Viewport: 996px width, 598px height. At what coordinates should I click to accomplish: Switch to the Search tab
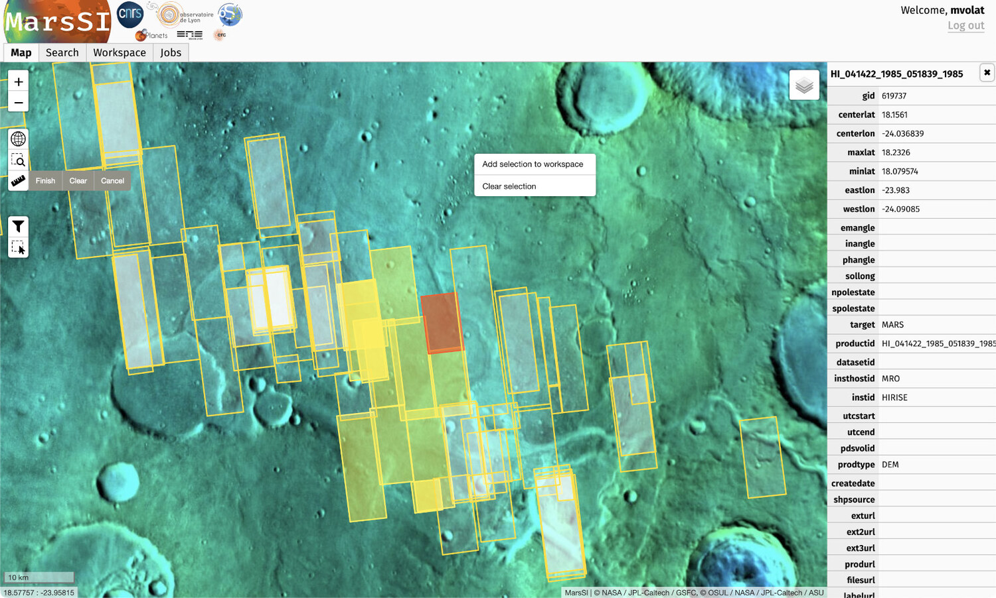[x=62, y=52]
